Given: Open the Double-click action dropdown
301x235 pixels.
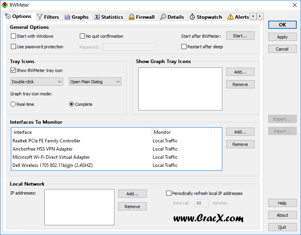Looking at the screenshot, I should pyautogui.click(x=37, y=82).
